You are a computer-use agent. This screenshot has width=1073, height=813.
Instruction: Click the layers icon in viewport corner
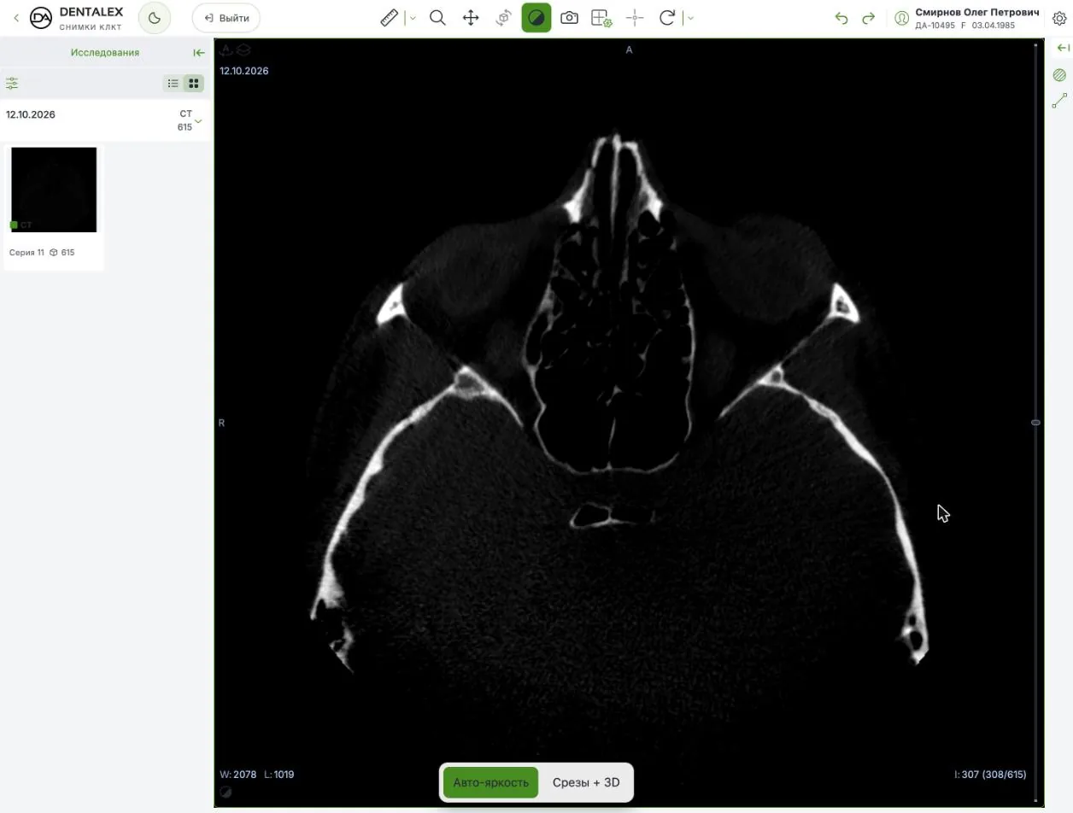pos(243,50)
